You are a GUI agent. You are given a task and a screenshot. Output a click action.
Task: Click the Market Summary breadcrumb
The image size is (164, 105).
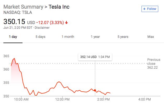pos(22,7)
